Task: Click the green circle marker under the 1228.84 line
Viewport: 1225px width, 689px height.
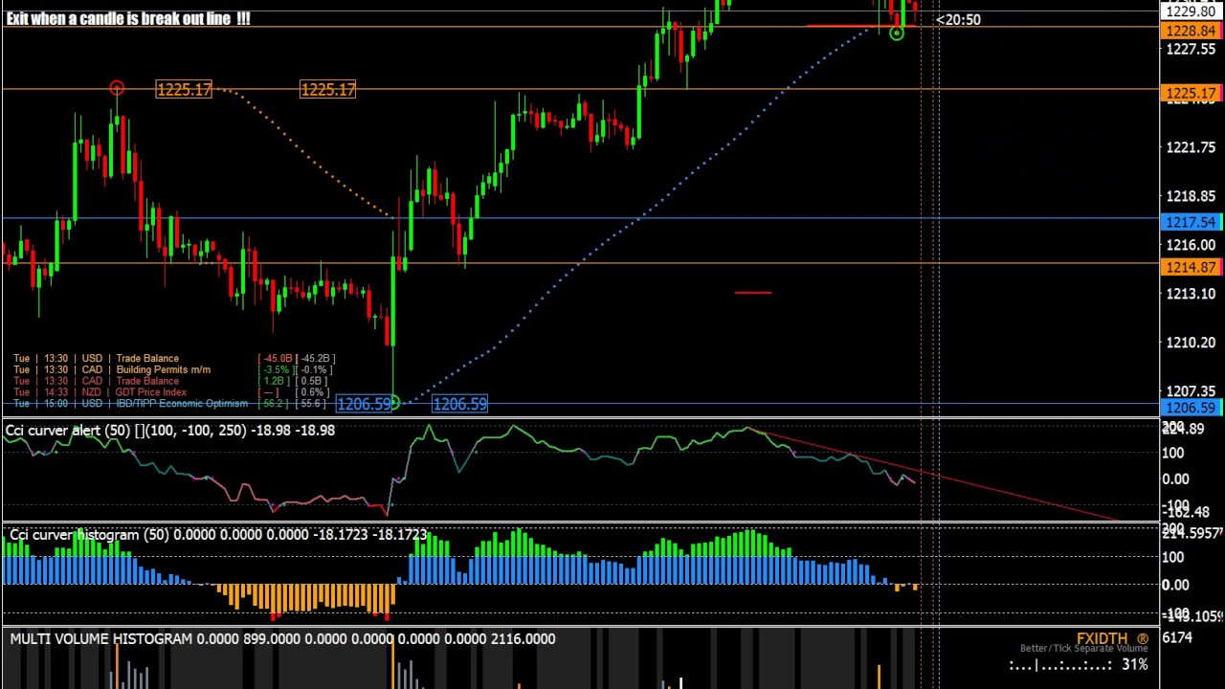Action: [x=896, y=33]
